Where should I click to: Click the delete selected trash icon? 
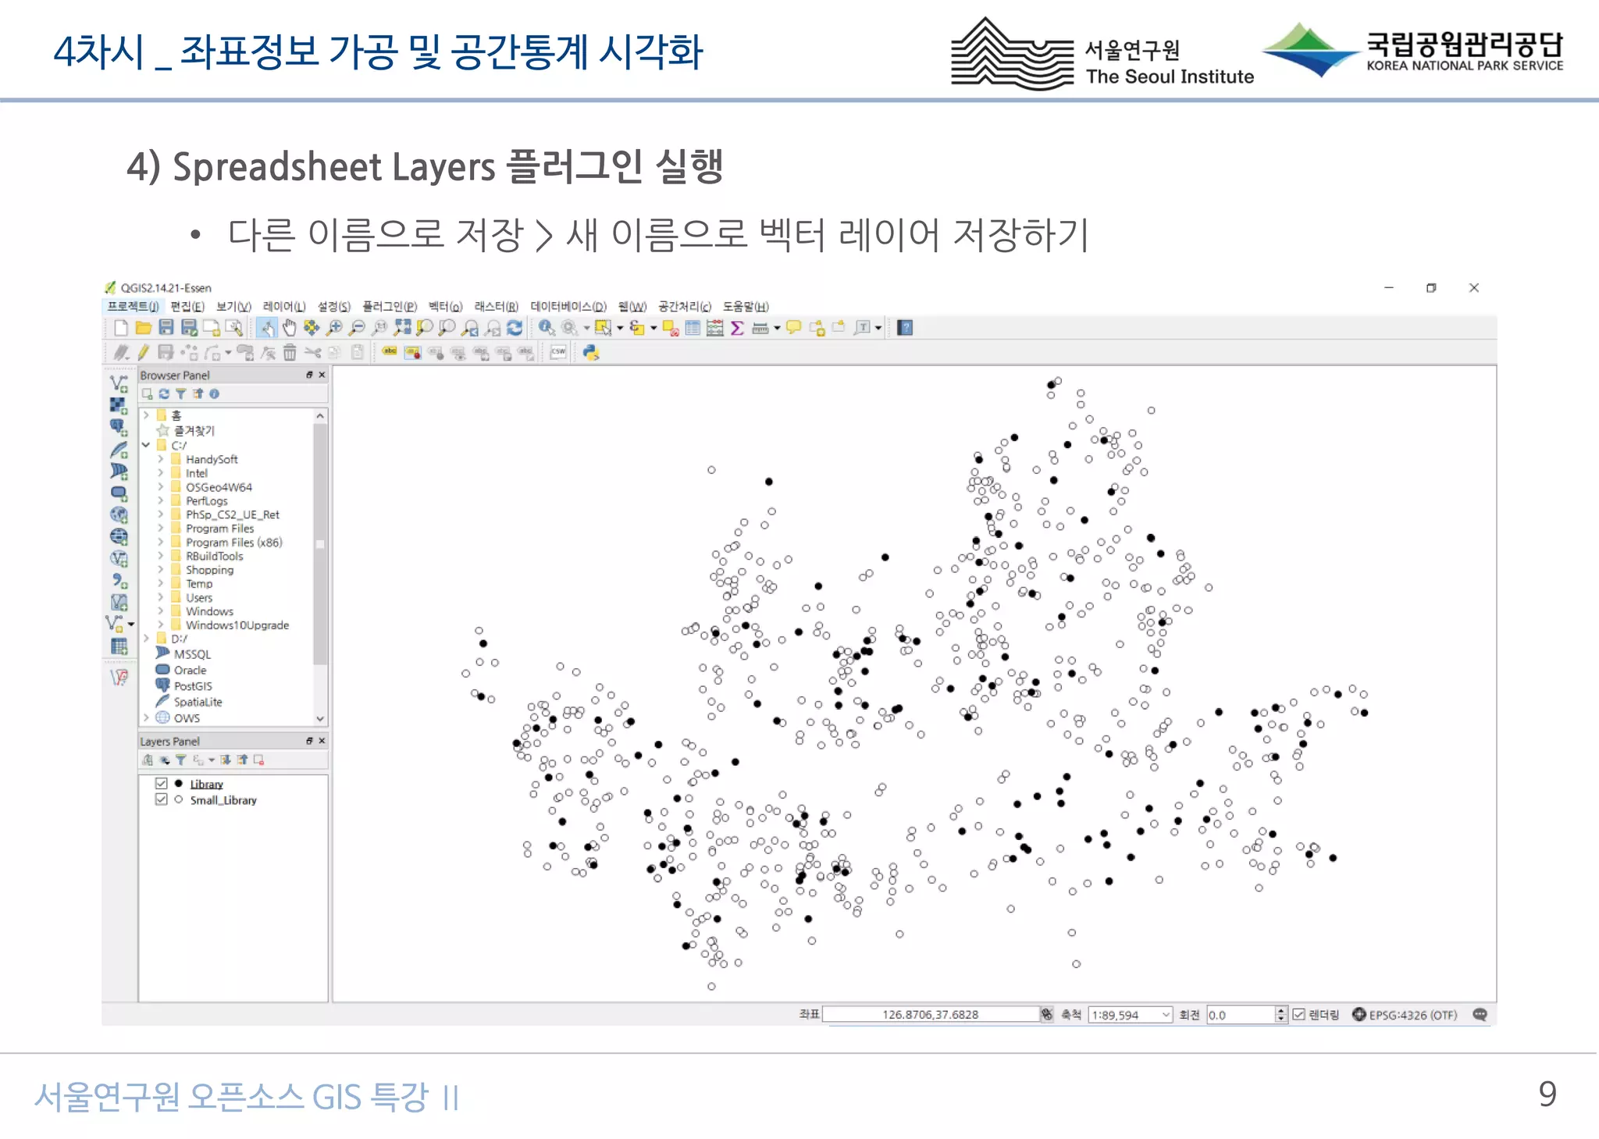coord(290,353)
